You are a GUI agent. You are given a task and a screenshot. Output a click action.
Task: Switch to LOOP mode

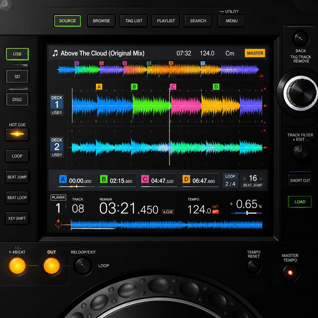pos(17,156)
